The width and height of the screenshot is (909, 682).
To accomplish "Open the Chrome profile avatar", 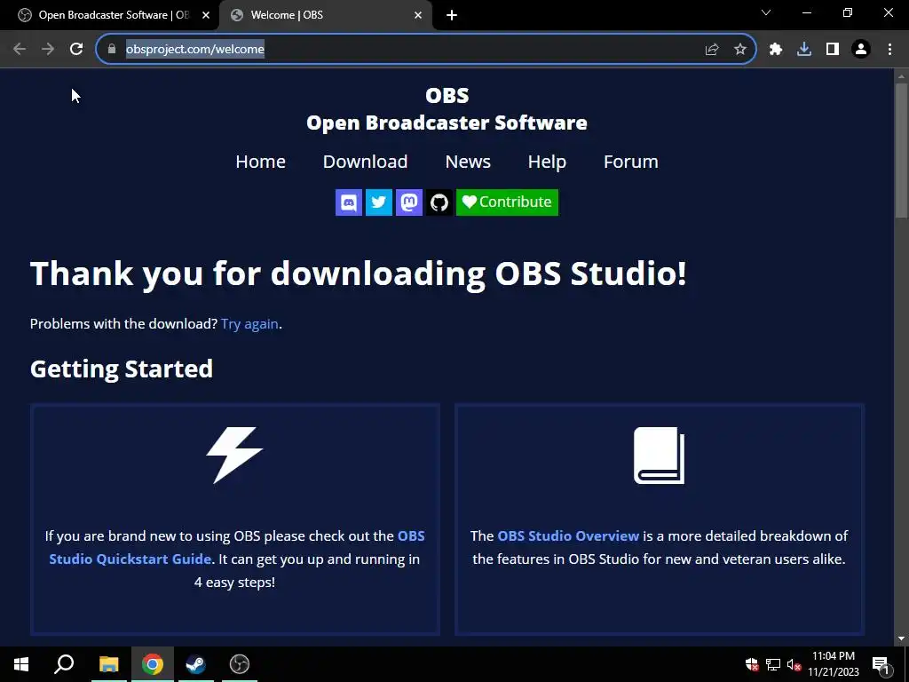I will [x=861, y=50].
